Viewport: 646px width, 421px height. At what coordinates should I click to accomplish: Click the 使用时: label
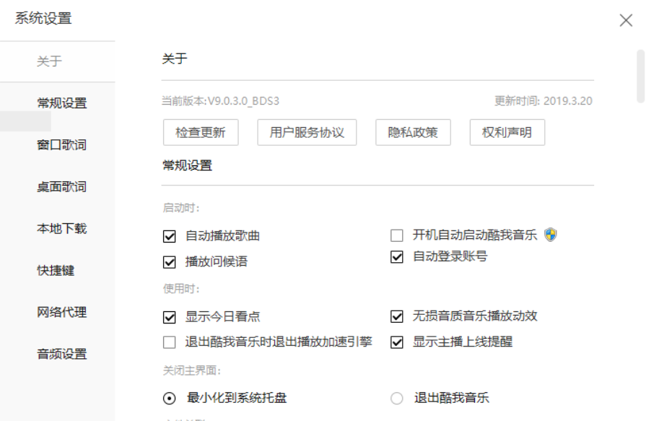(181, 289)
